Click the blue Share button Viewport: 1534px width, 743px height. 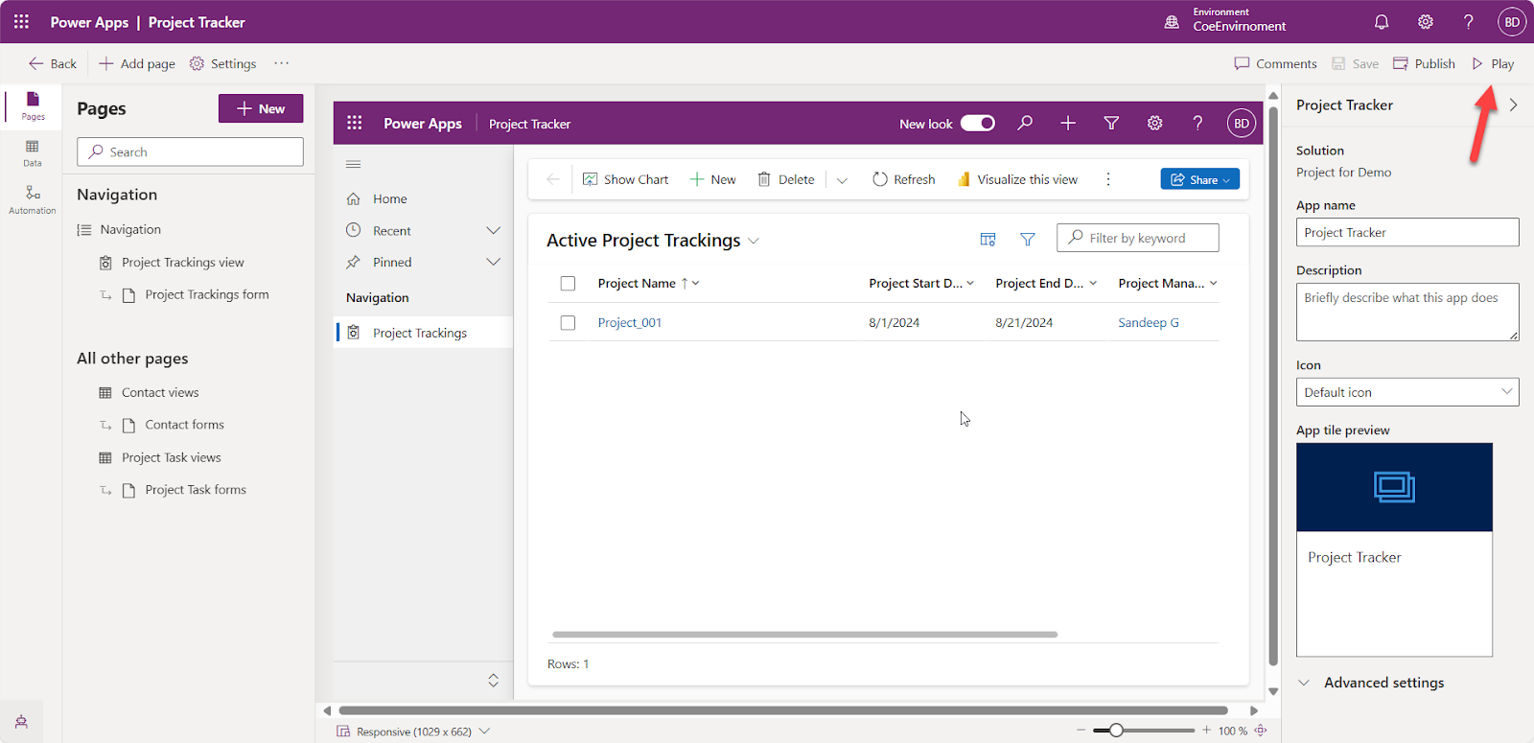tap(1199, 179)
